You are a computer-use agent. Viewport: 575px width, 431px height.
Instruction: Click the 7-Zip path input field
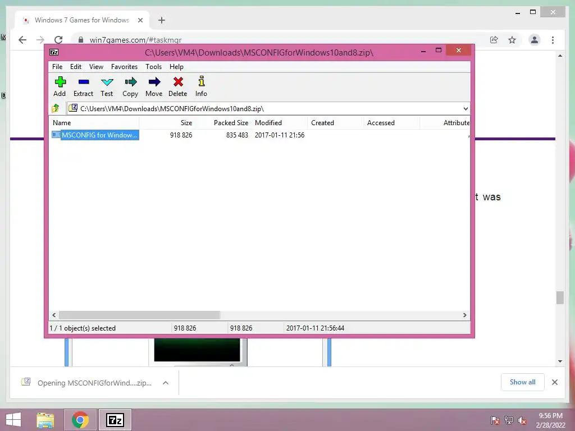[268, 108]
